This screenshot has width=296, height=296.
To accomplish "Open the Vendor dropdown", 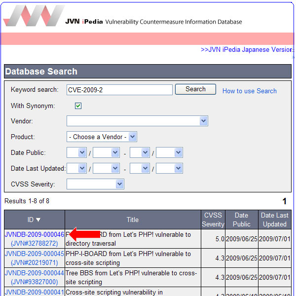I will (x=137, y=121).
